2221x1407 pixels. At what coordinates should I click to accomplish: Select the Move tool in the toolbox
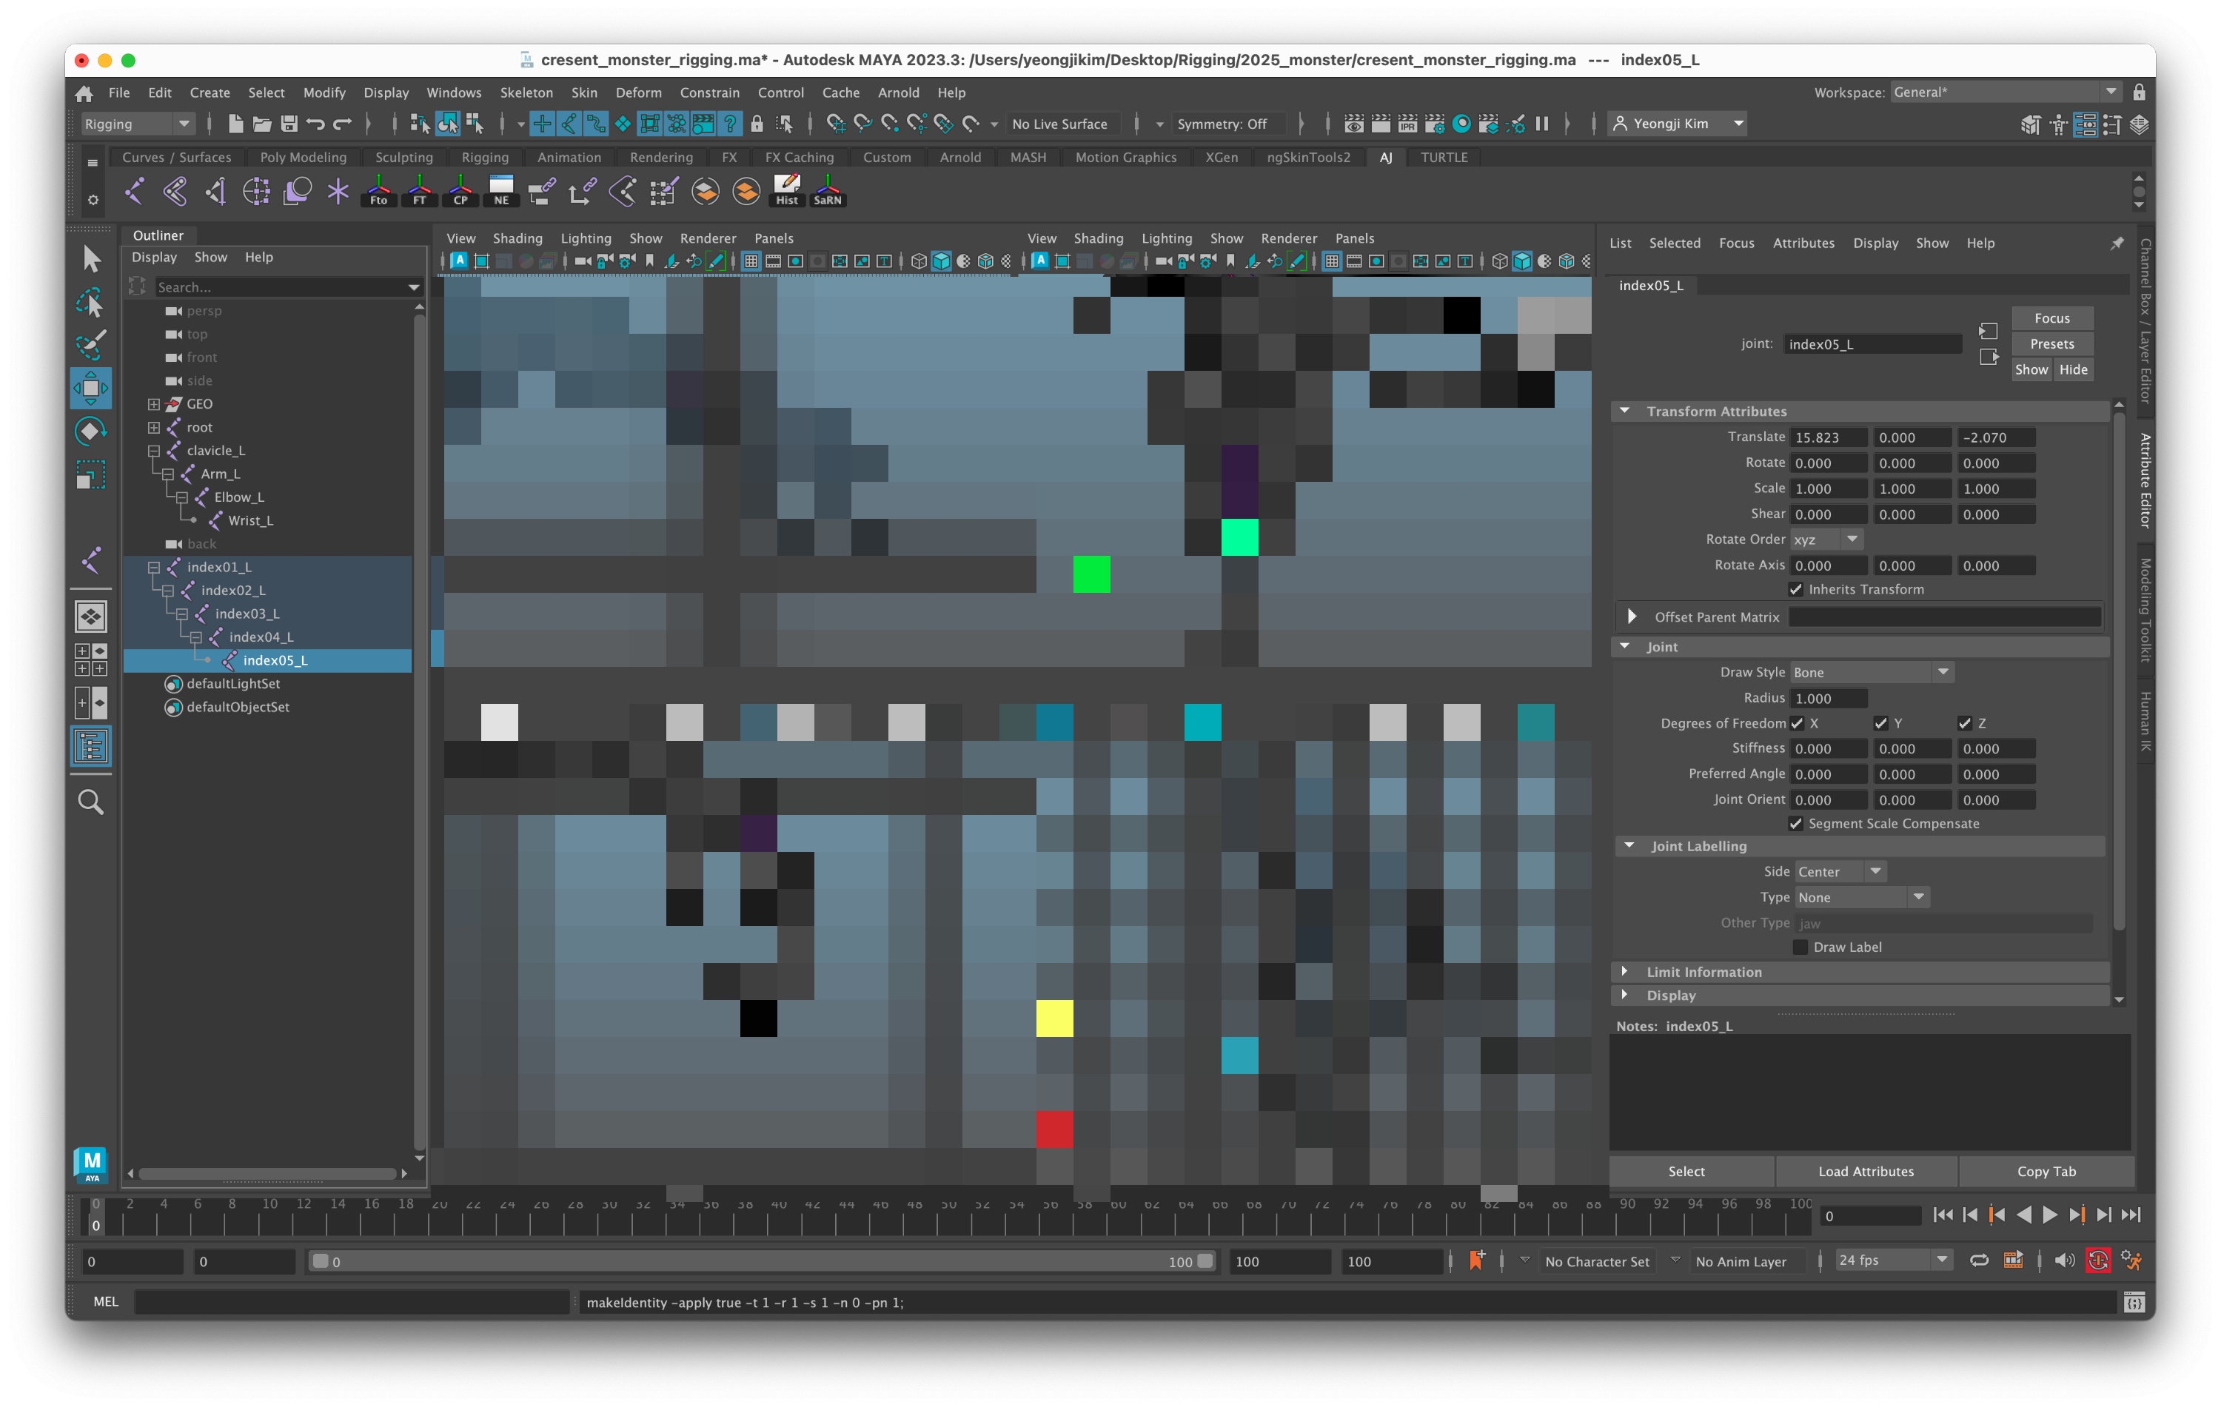(90, 388)
